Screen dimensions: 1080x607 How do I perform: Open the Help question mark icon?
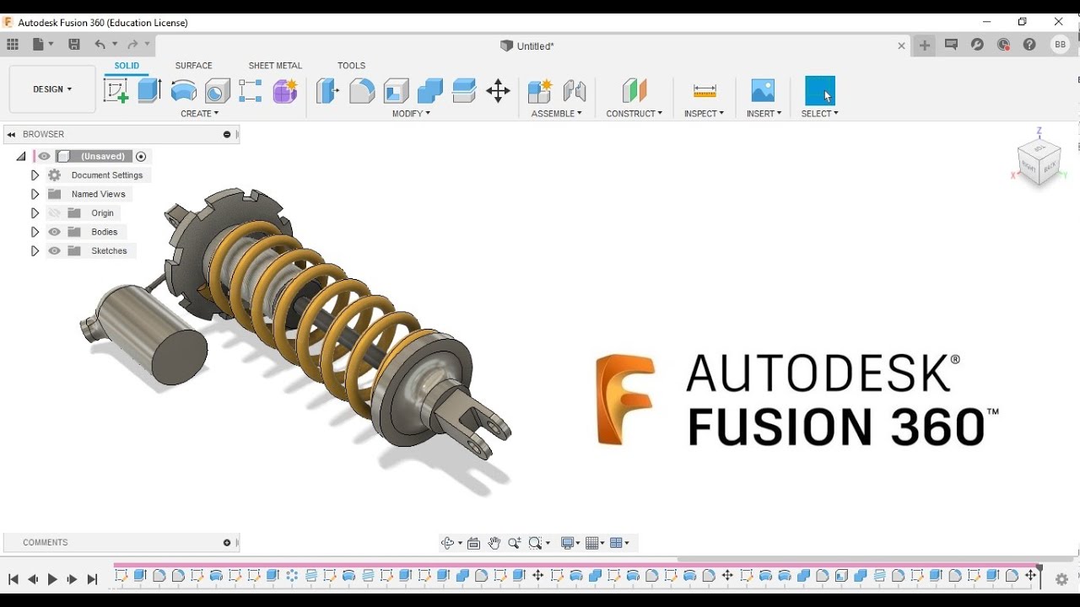(1029, 45)
